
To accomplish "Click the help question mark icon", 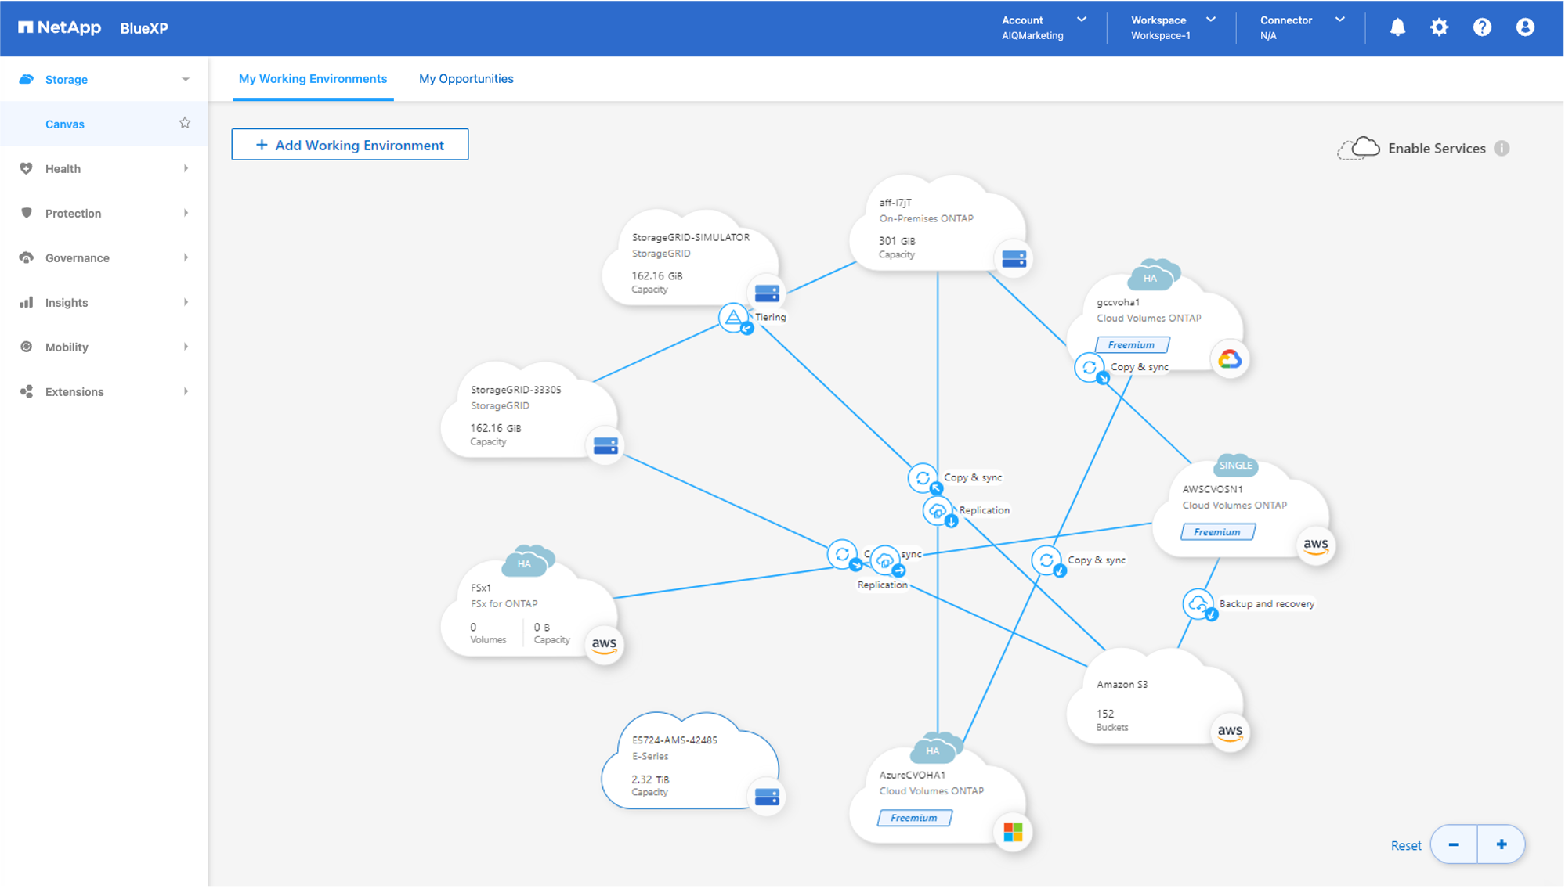I will [1482, 27].
